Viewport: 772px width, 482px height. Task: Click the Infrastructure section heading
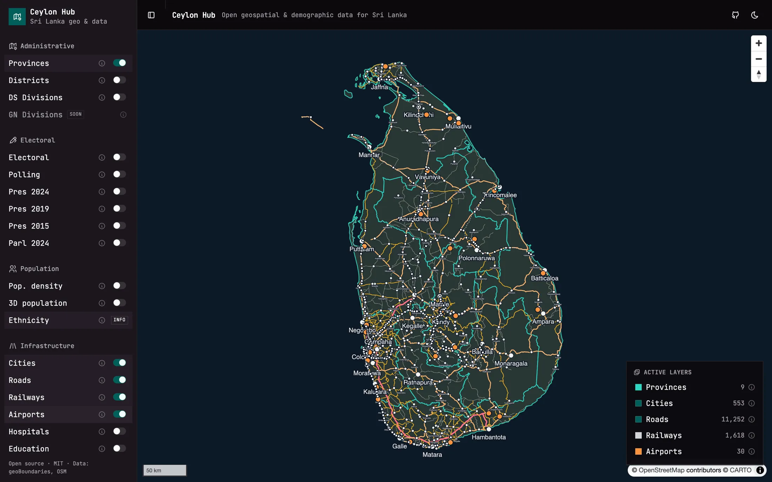click(47, 346)
